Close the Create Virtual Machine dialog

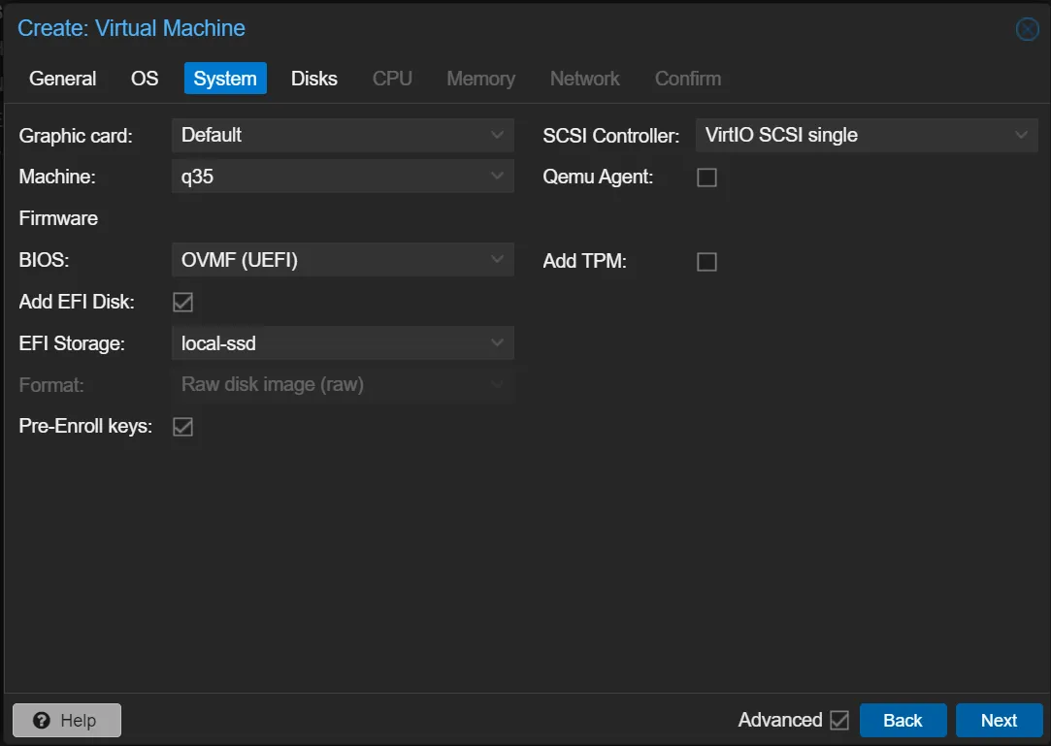1026,28
